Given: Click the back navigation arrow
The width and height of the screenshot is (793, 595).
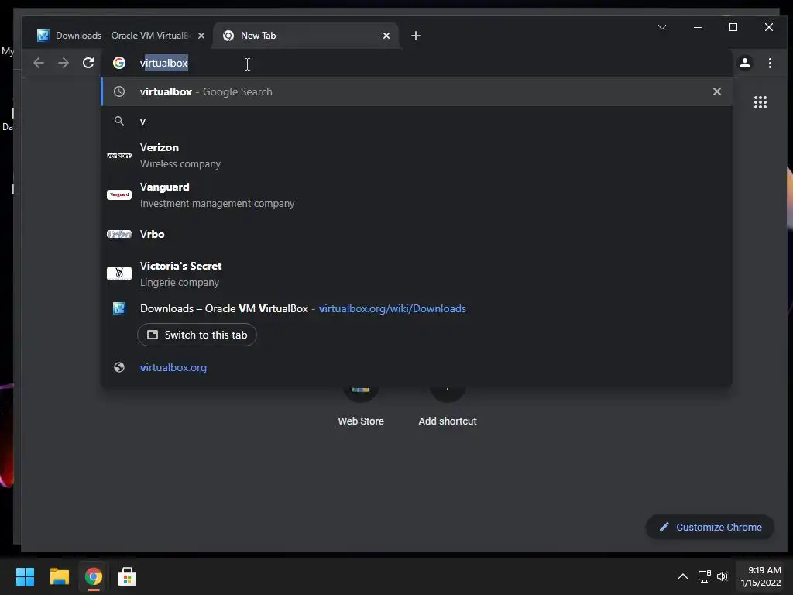Looking at the screenshot, I should (x=39, y=63).
